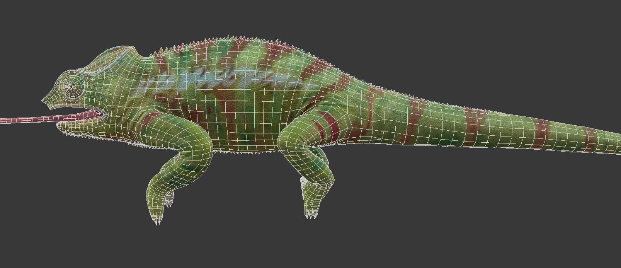Select the chameleon's rear foot claws
Screen dimensions: 621x268
311,215
